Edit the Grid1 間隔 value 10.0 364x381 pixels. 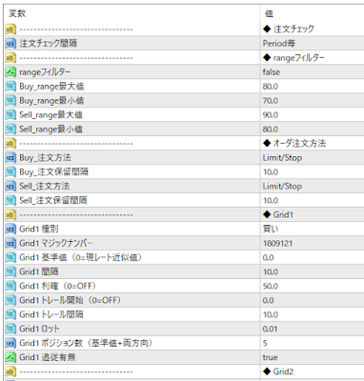[x=271, y=271]
